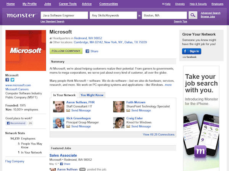This screenshot has height=171, width=229.
Task: Click Send Message under Faith Motown
Action: pyautogui.click(x=141, y=111)
